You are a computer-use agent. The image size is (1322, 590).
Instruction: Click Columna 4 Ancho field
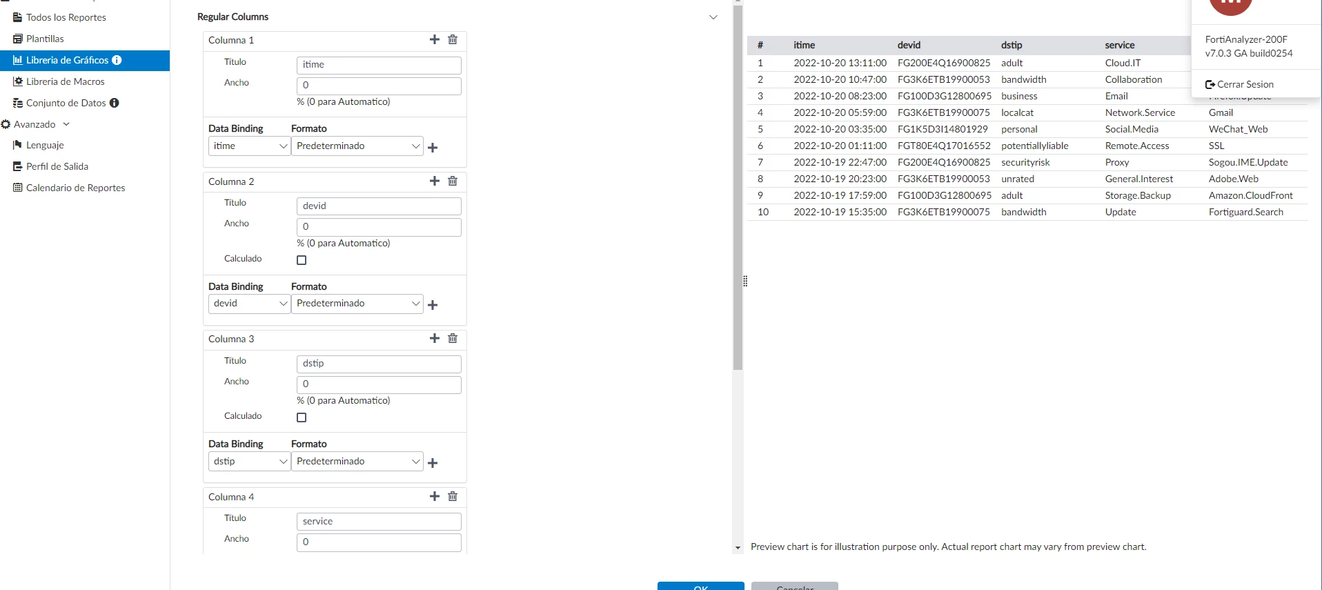pos(379,542)
